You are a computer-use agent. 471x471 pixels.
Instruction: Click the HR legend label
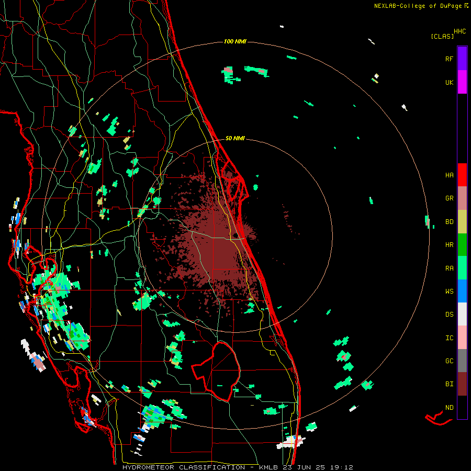tap(449, 244)
